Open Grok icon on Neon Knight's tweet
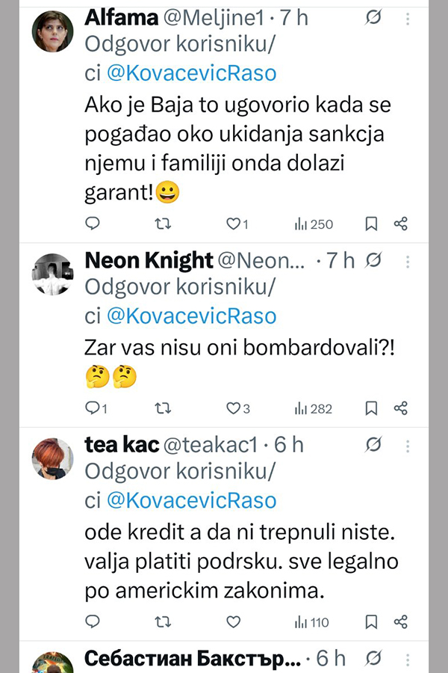 pos(375,260)
